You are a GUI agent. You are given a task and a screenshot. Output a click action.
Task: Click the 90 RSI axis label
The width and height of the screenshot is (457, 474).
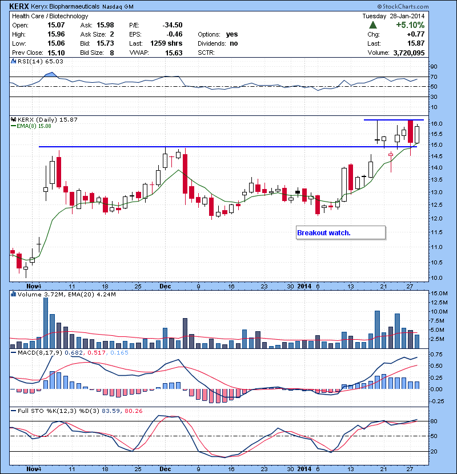pos(434,66)
